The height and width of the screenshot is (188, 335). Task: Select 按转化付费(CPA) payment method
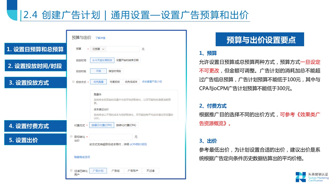(126, 125)
